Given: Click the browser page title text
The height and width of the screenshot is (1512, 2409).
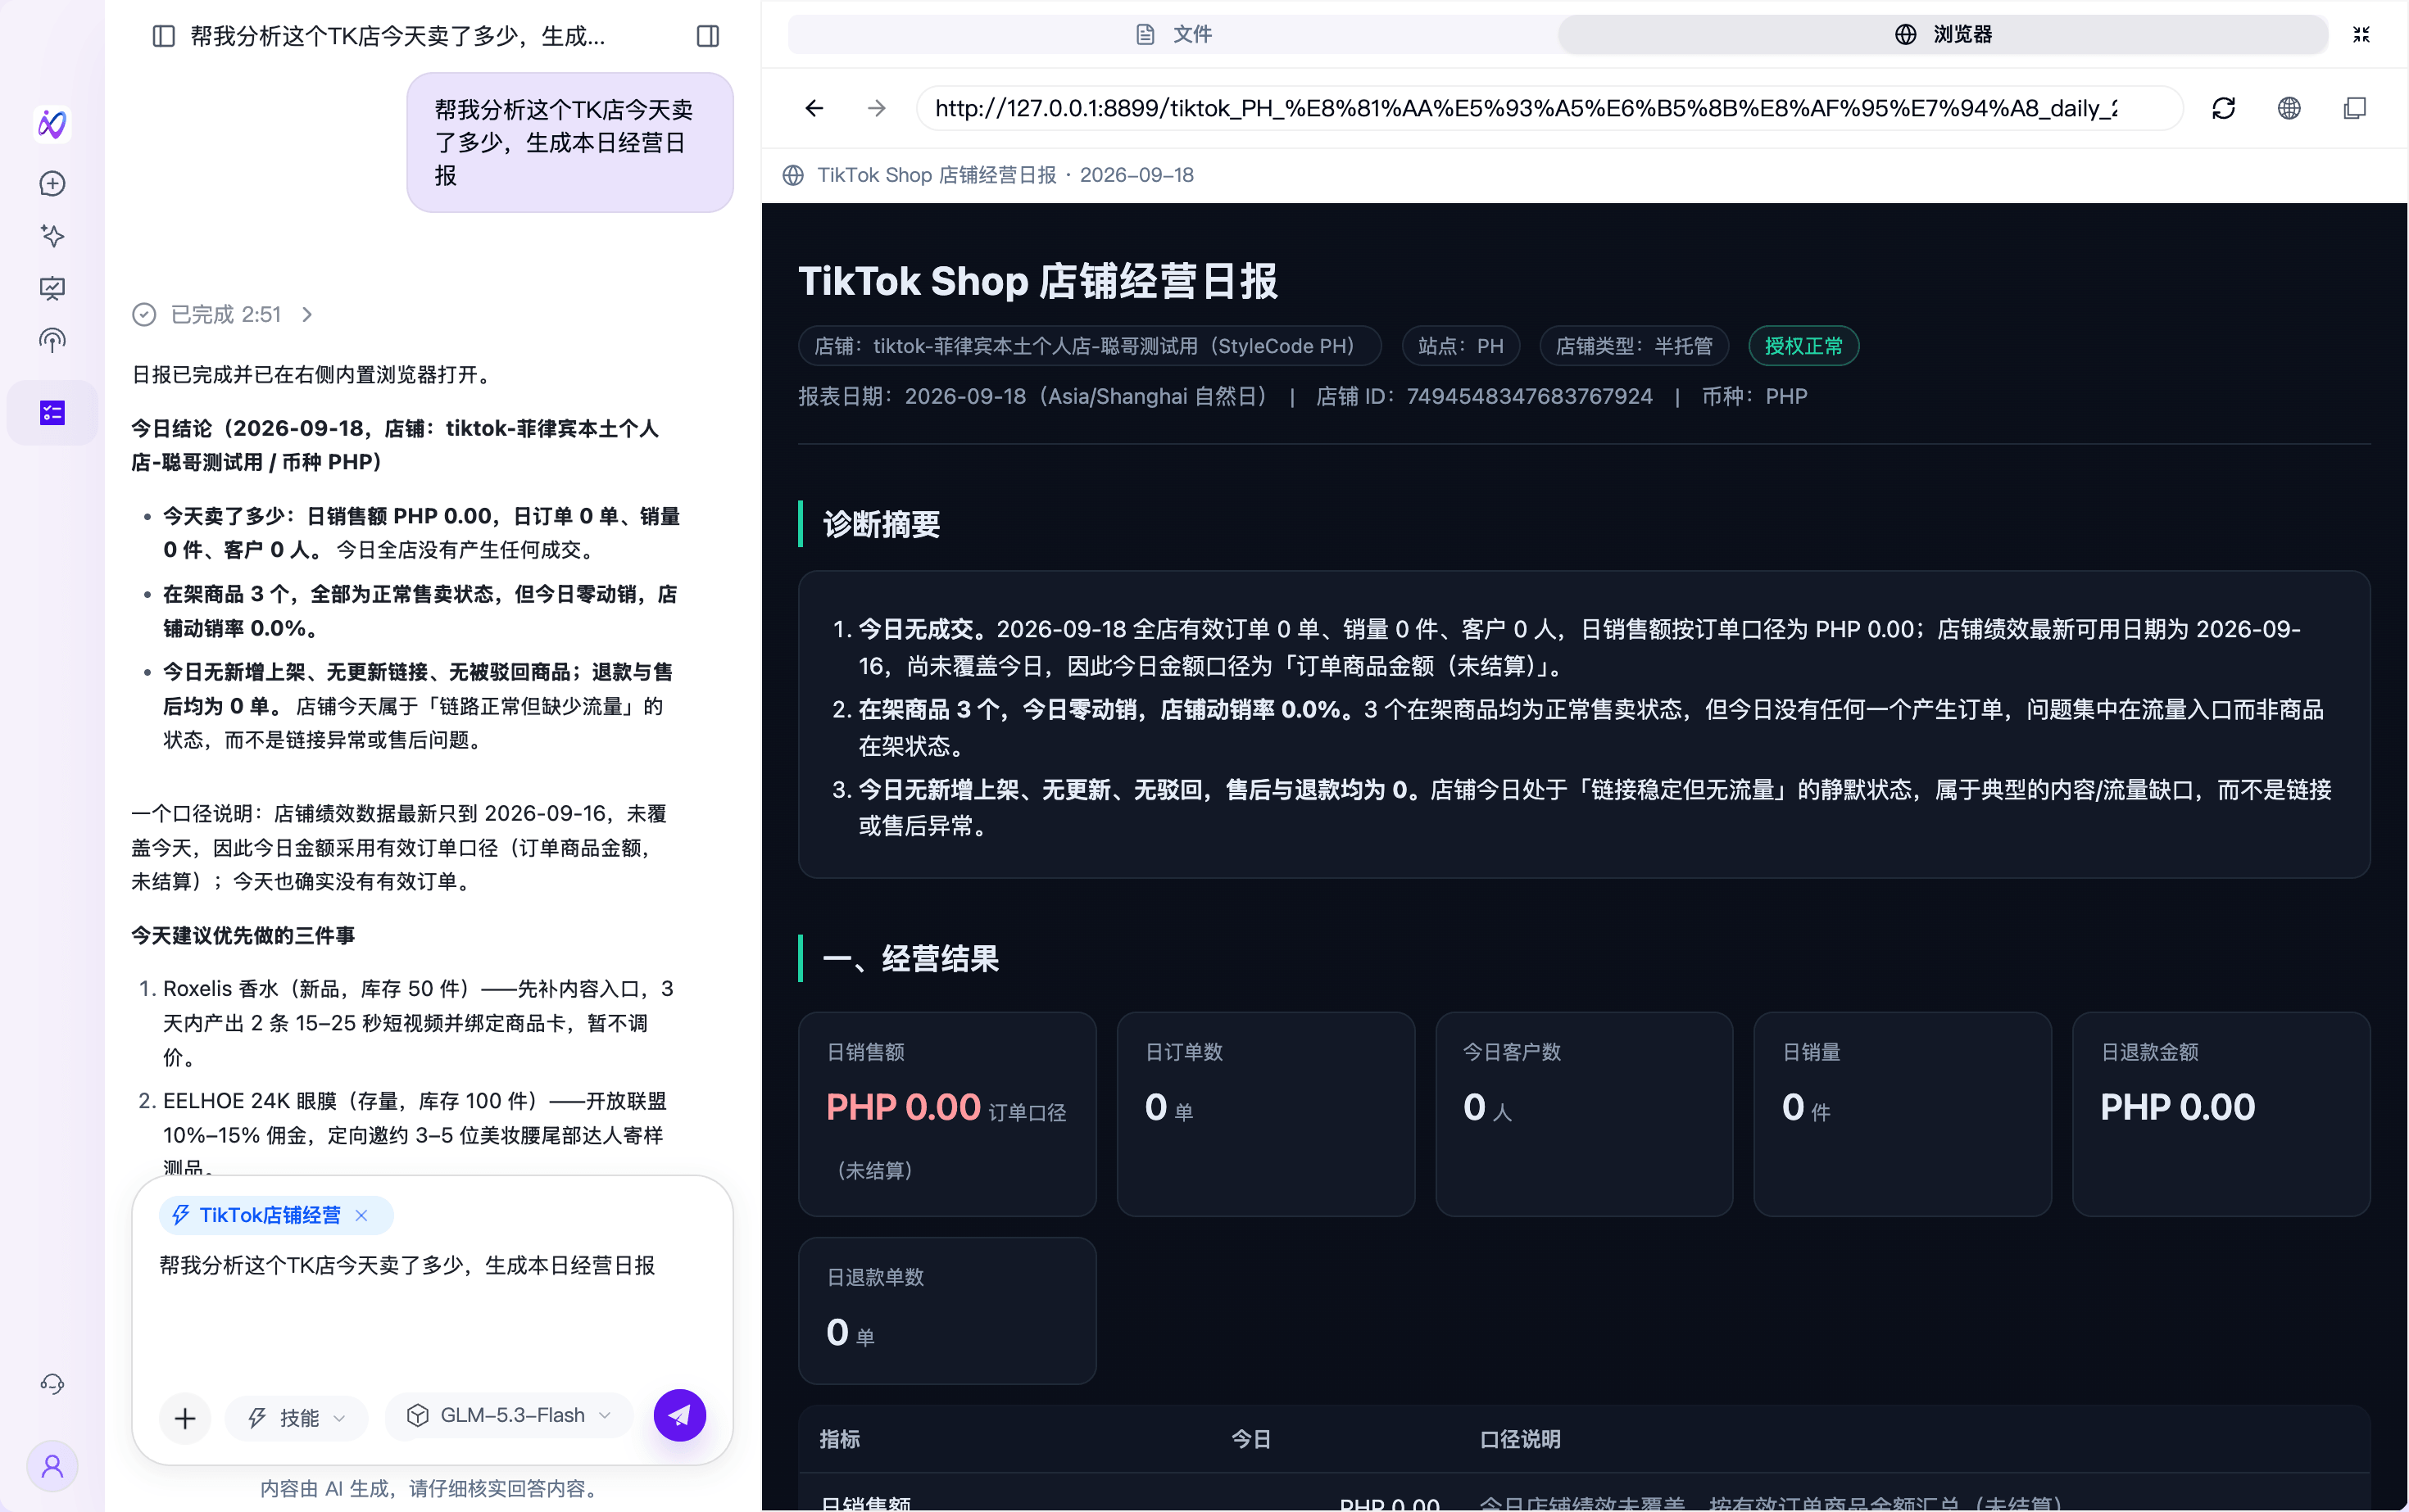Looking at the screenshot, I should pos(1005,175).
